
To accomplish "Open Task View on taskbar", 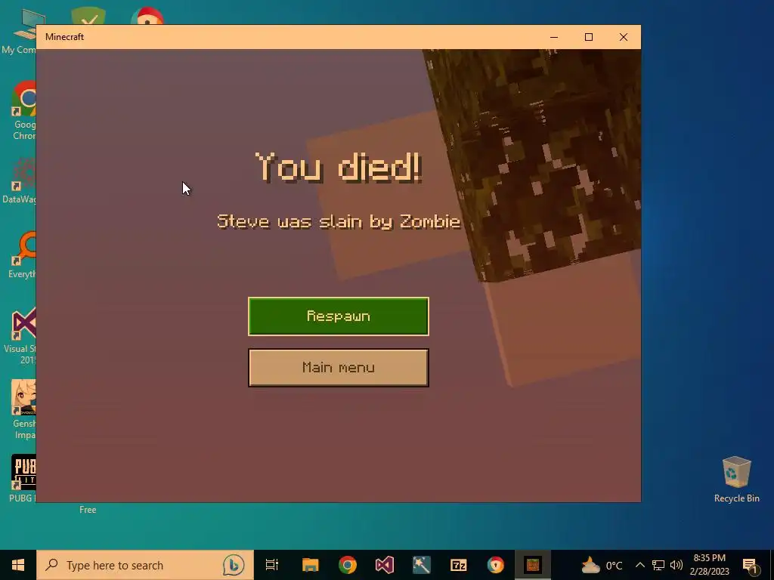I will (x=272, y=565).
